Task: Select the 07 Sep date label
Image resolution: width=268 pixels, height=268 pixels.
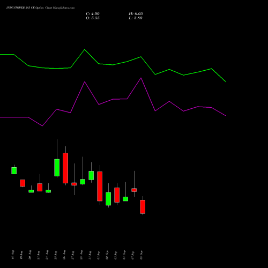Action: [132, 255]
